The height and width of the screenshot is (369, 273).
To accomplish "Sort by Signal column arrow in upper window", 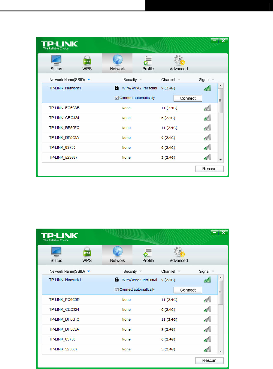I will click(x=213, y=80).
